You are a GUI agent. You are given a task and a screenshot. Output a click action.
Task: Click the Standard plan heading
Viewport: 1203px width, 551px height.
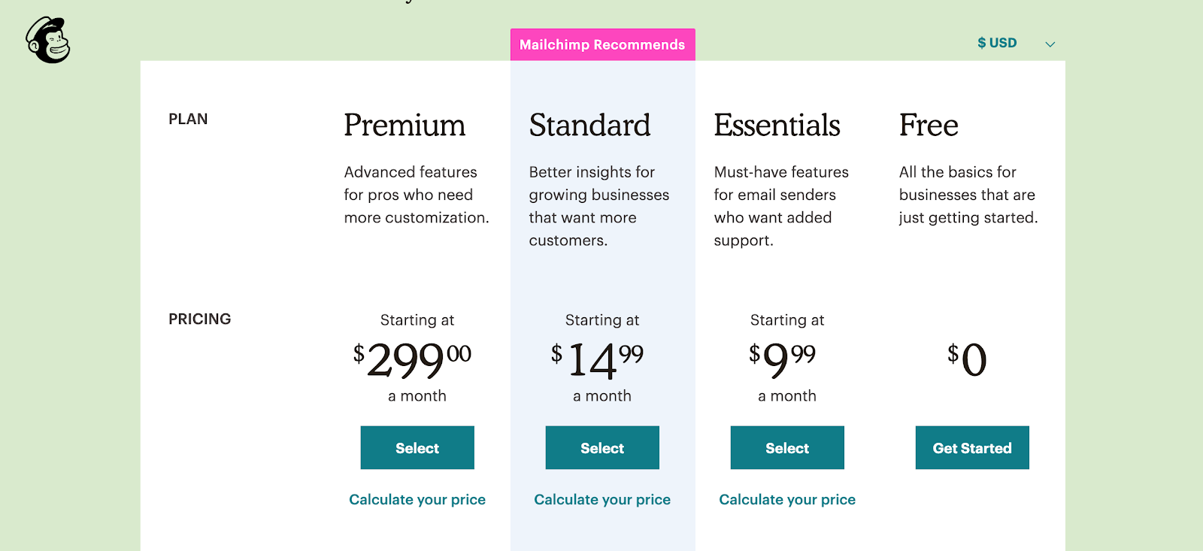(589, 126)
